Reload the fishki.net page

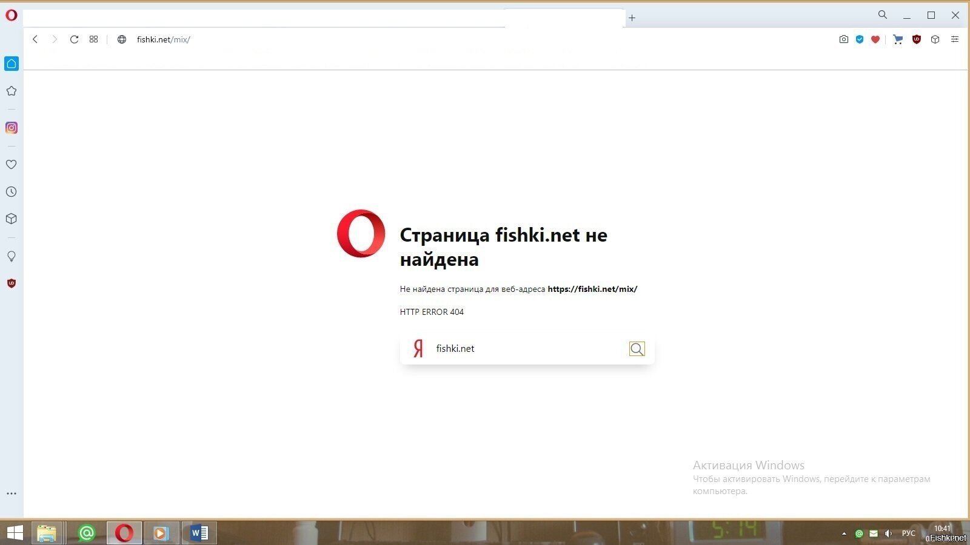(x=74, y=39)
